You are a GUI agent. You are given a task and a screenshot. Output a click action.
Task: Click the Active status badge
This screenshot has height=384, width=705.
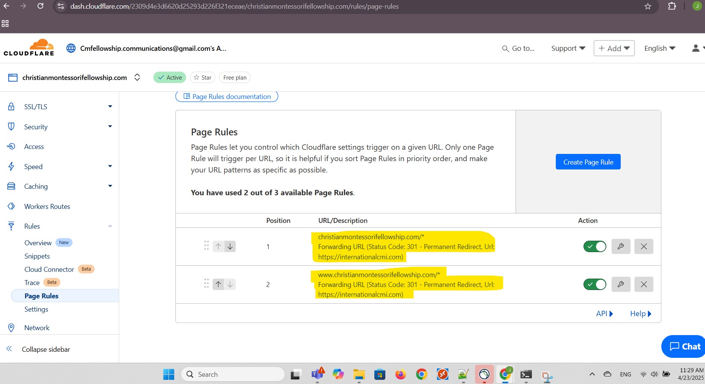pos(170,77)
